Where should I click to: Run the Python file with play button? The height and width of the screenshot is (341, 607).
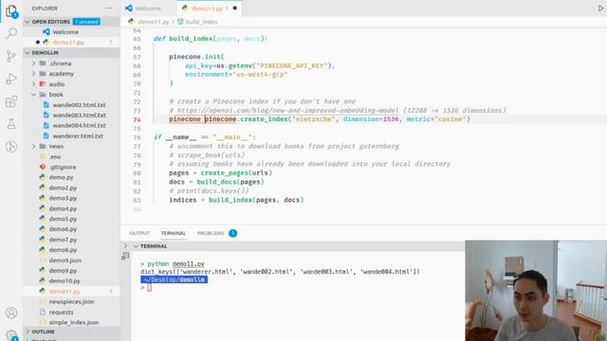[x=601, y=9]
